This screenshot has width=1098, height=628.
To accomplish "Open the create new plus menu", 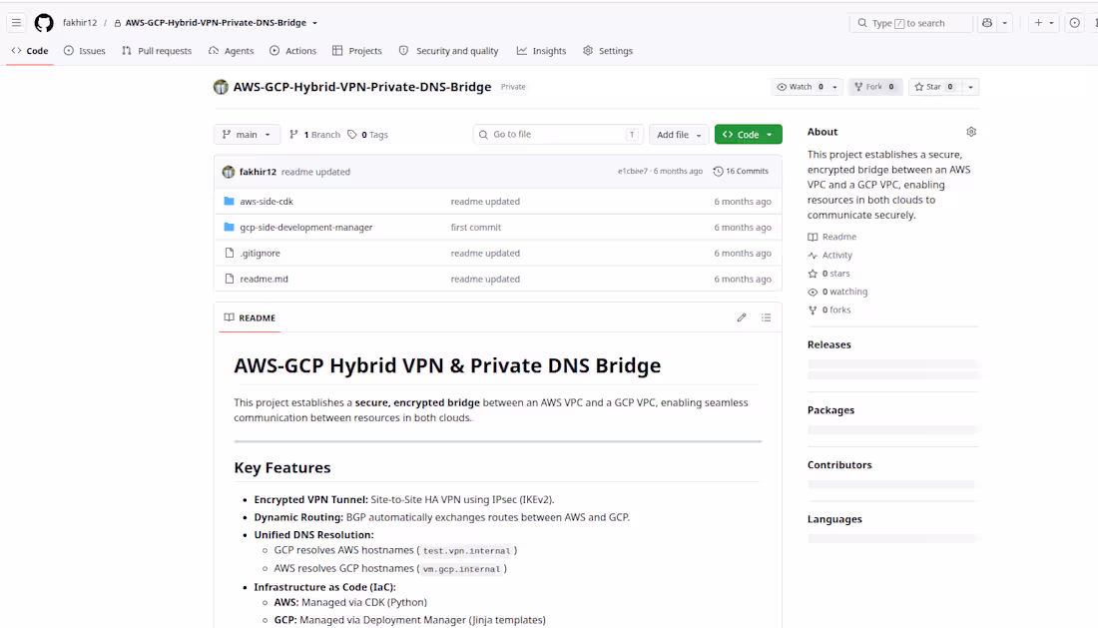I will coord(1044,22).
